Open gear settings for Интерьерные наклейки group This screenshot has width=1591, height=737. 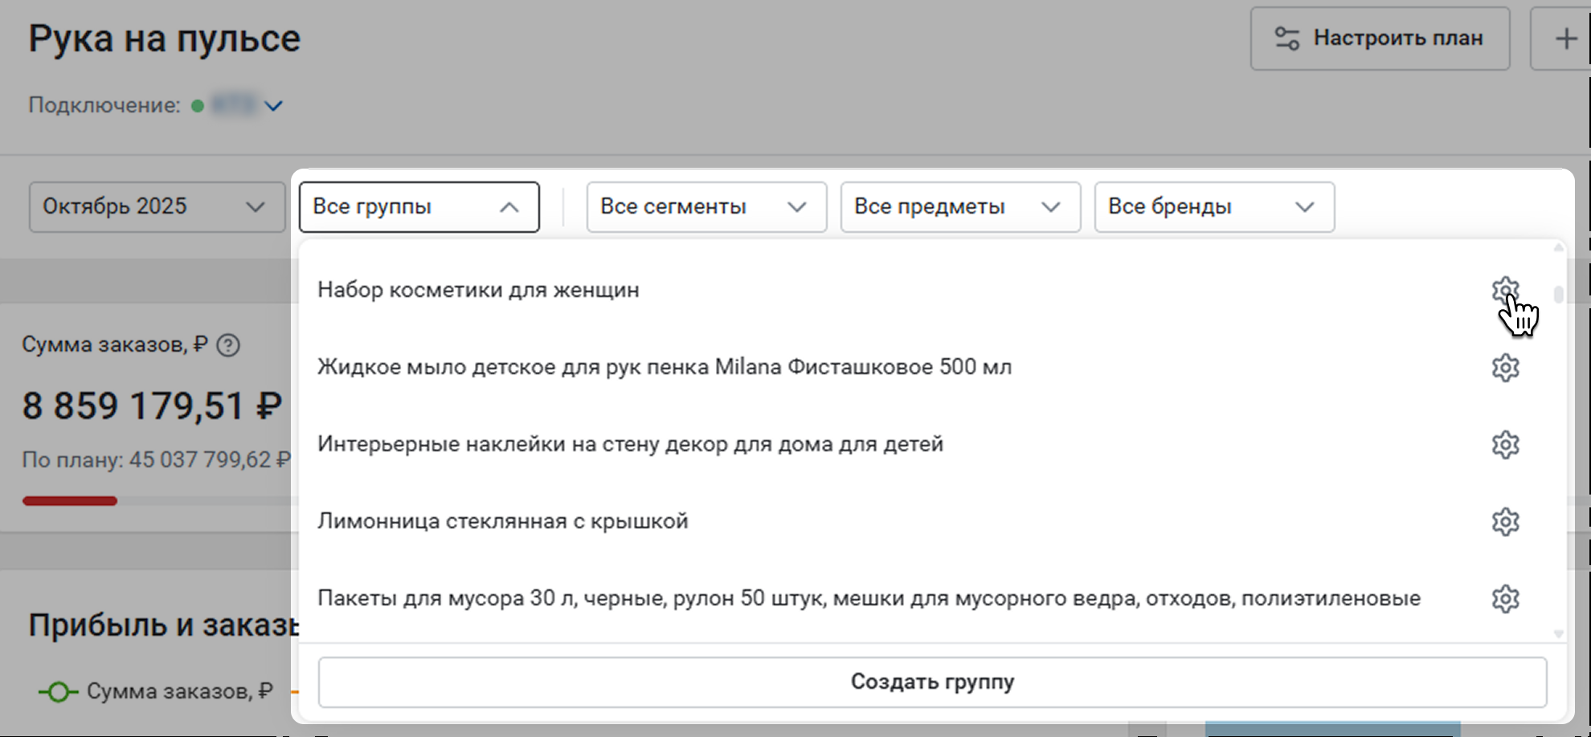point(1505,445)
